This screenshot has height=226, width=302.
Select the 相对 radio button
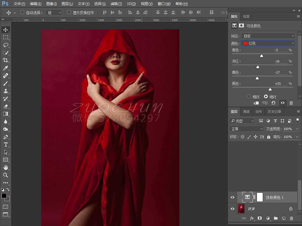click(249, 96)
